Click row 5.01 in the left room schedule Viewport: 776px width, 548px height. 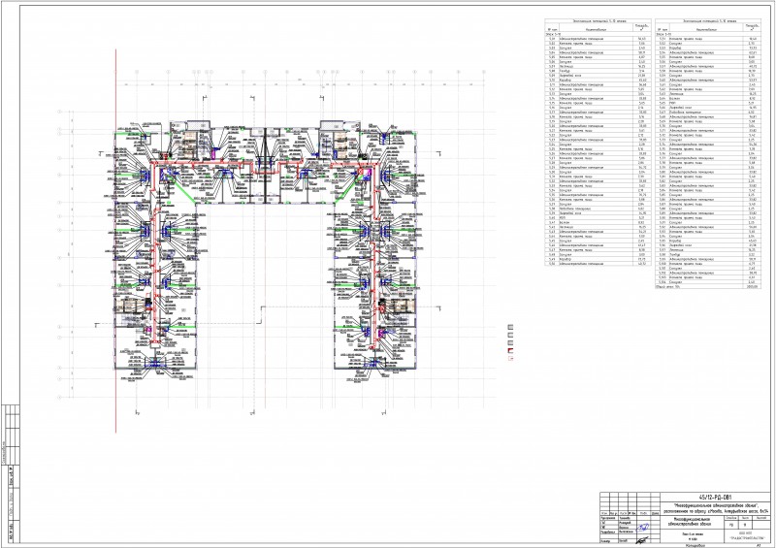[x=598, y=38]
